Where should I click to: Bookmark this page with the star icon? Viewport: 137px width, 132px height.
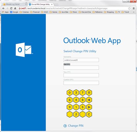point(129,8)
